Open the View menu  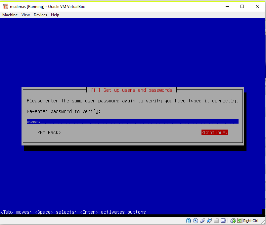click(25, 15)
